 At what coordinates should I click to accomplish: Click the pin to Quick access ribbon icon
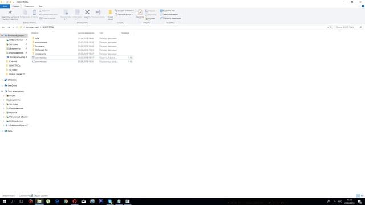pyautogui.click(x=10, y=13)
